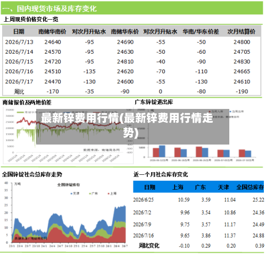Image resolution: width=266 pixels, height=254 pixels.
Task: Click the total inventory value 24.36
Action: coord(259,213)
